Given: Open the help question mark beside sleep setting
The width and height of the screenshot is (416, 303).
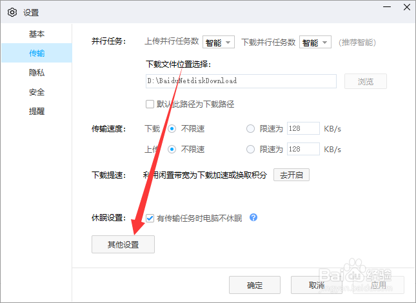Looking at the screenshot, I should point(253,218).
